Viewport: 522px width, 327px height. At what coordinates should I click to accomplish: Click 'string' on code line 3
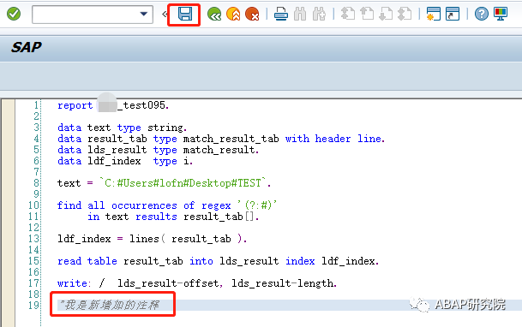coord(165,128)
